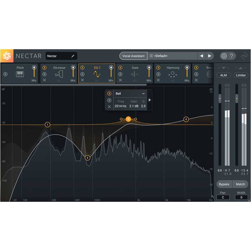
Task: Click the output gain fader handle
Action: pyautogui.click(x=237, y=98)
